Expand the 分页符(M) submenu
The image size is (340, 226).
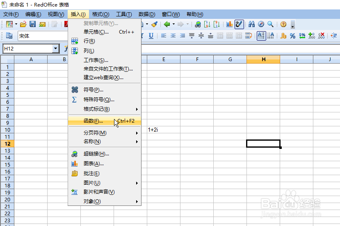pos(105,133)
